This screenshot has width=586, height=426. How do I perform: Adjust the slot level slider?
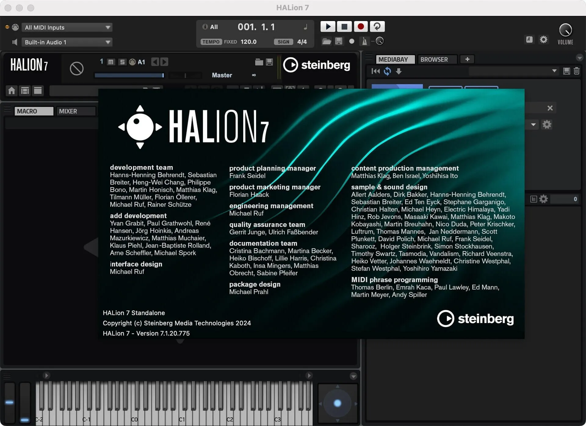click(x=129, y=75)
